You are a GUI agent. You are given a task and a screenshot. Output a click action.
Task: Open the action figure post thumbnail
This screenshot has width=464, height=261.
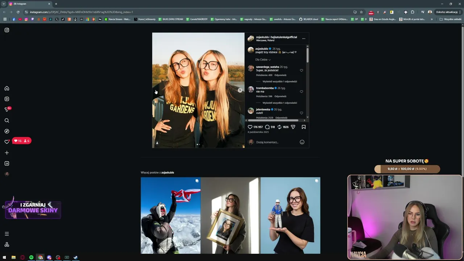coord(290,215)
